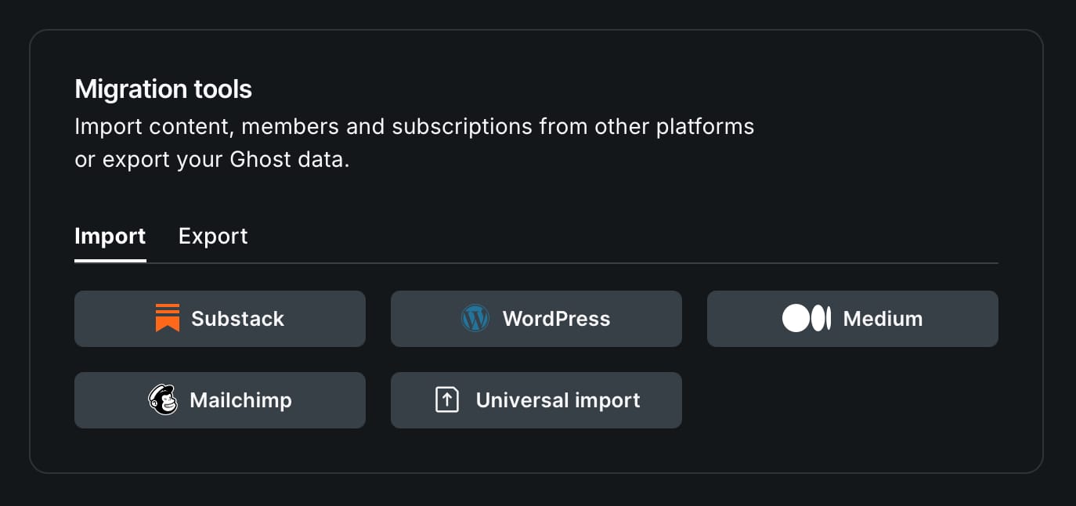Click the WordPress logo icon
Image resolution: width=1076 pixels, height=506 pixels.
[x=475, y=319]
